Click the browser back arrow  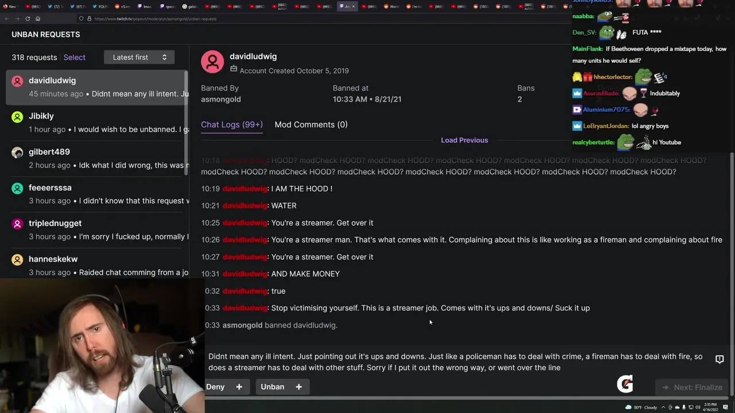click(6, 18)
